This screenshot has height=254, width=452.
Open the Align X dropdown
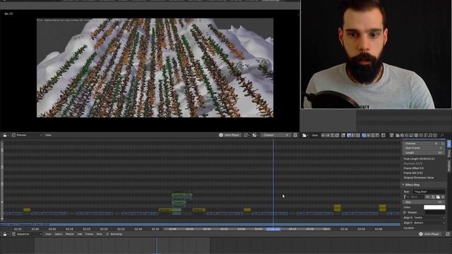click(x=429, y=218)
